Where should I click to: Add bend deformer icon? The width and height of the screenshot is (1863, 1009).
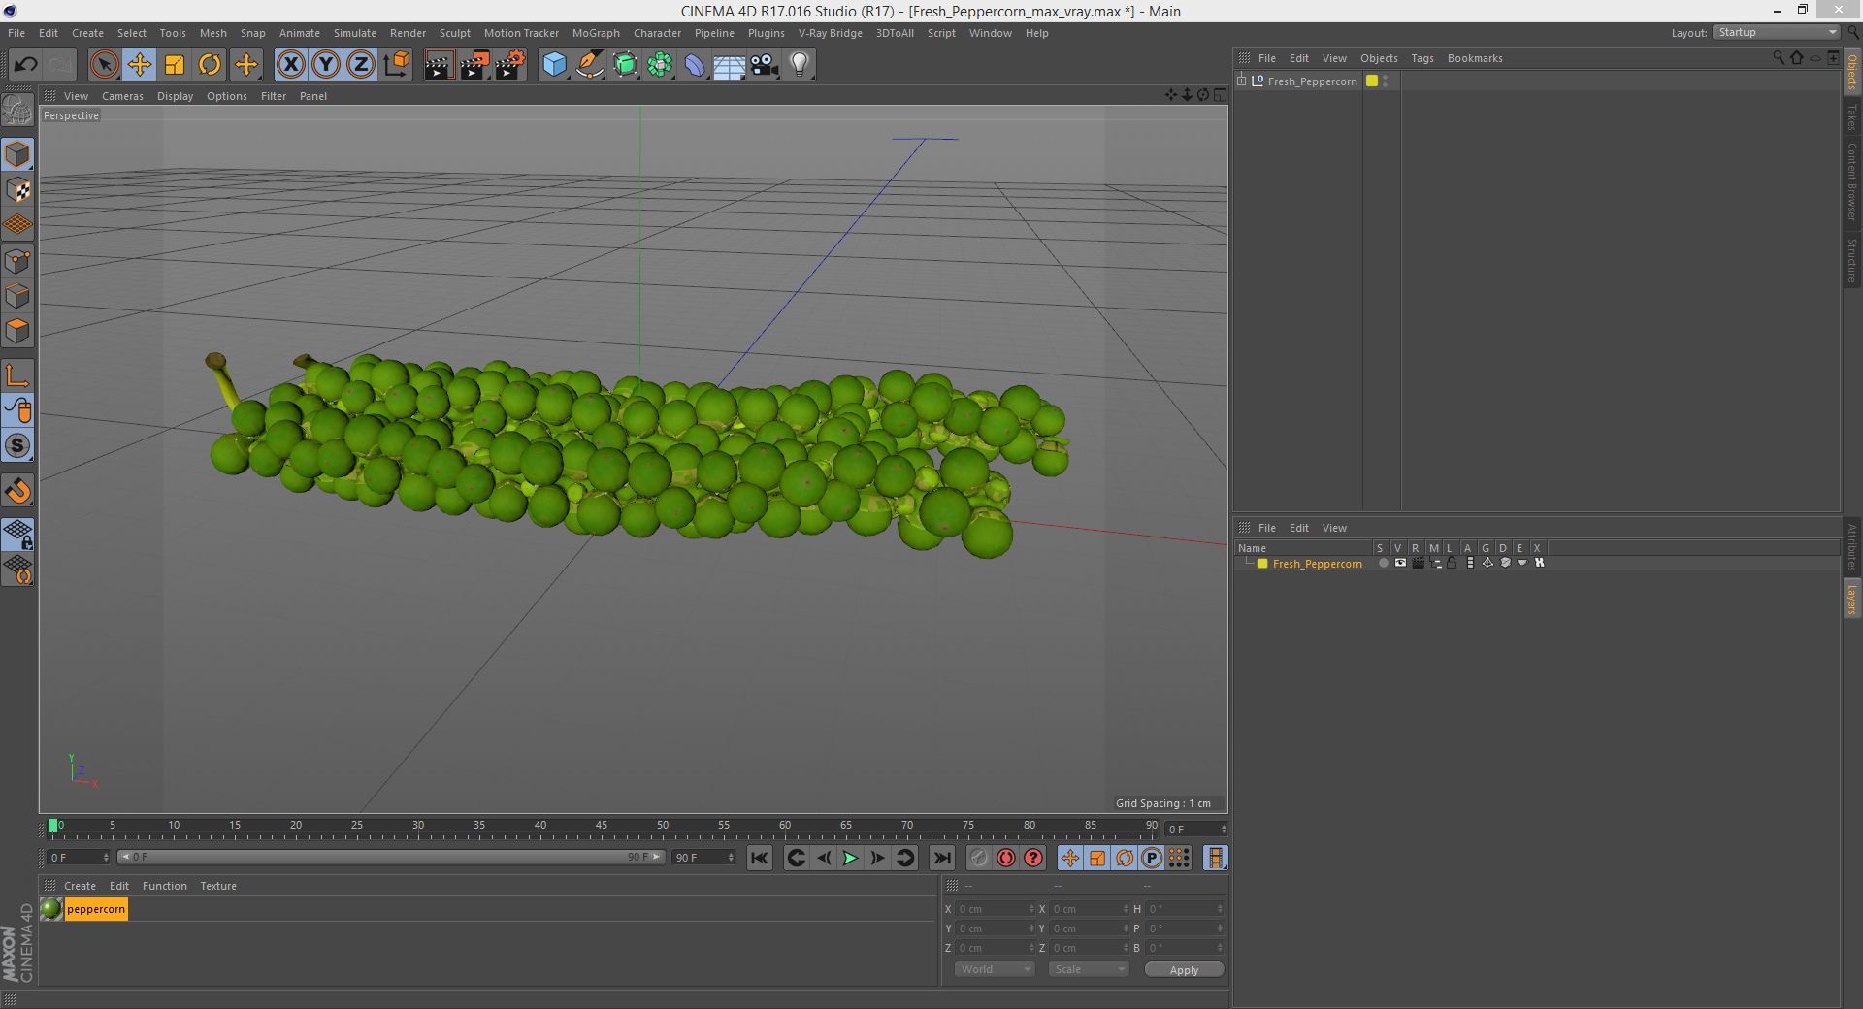(x=695, y=65)
